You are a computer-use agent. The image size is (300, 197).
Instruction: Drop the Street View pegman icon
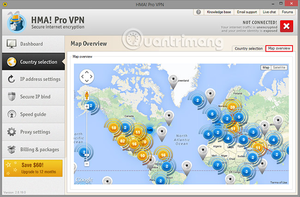86,95
